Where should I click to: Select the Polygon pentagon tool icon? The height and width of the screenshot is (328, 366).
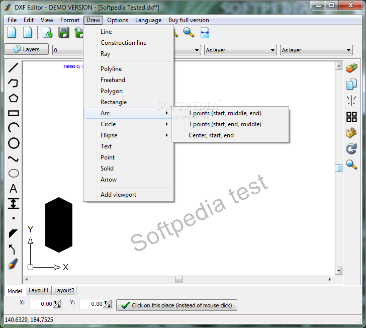[13, 98]
